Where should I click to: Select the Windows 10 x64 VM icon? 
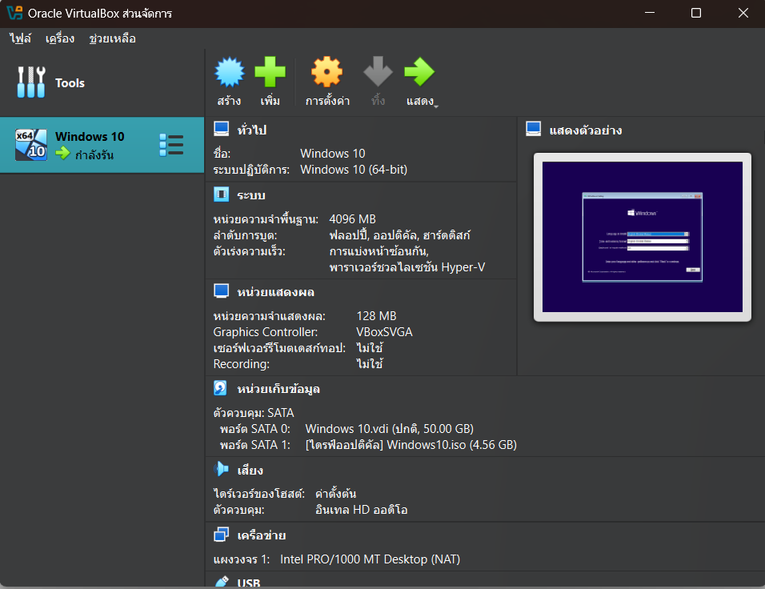pos(31,145)
